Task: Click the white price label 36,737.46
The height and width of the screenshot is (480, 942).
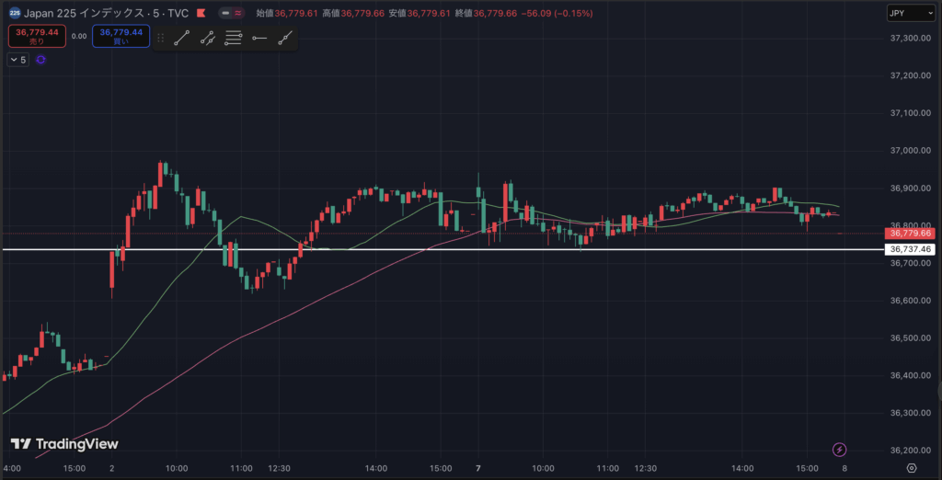Action: [910, 249]
